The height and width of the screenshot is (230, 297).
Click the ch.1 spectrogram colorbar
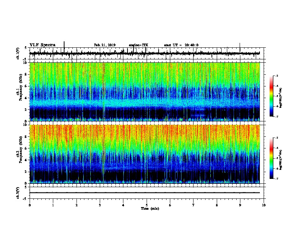271,96
